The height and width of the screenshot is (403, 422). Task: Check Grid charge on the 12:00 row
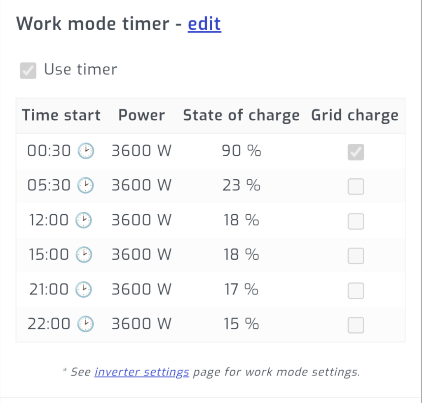355,221
